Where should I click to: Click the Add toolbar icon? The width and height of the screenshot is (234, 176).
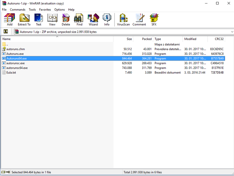[x=10, y=18]
